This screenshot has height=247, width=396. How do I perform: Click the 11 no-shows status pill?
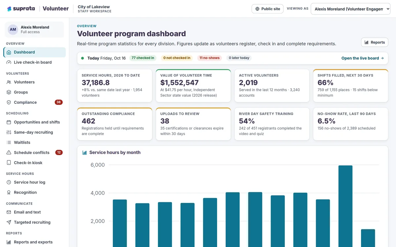point(210,58)
